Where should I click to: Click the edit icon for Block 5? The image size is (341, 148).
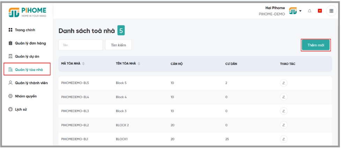tap(284, 83)
